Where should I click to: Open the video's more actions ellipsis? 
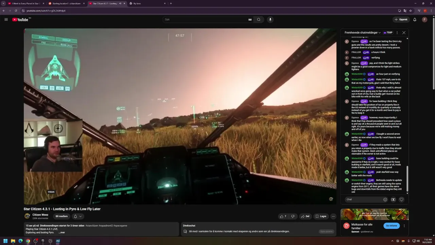click(x=333, y=216)
